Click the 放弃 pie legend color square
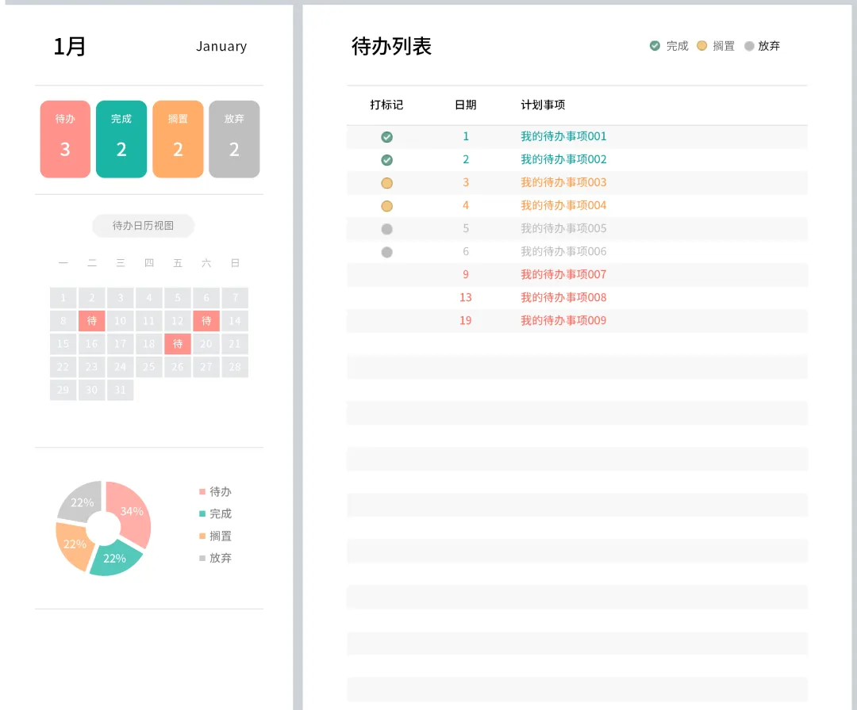857x710 pixels. coord(202,559)
